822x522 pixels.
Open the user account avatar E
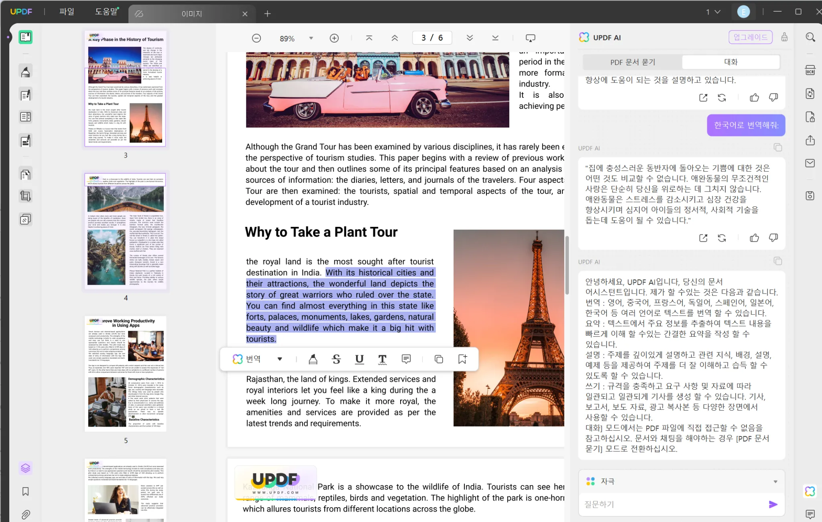tap(743, 12)
